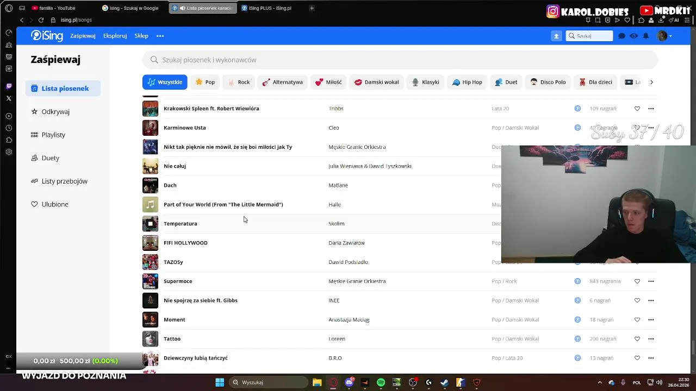Click the PLUS badge on Supermoce row

pos(577,281)
